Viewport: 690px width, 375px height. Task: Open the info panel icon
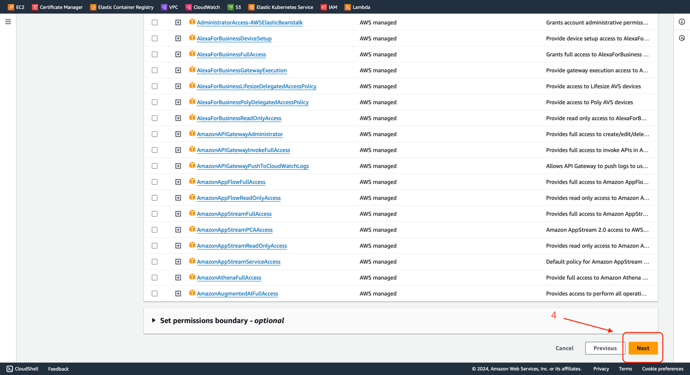coord(681,22)
